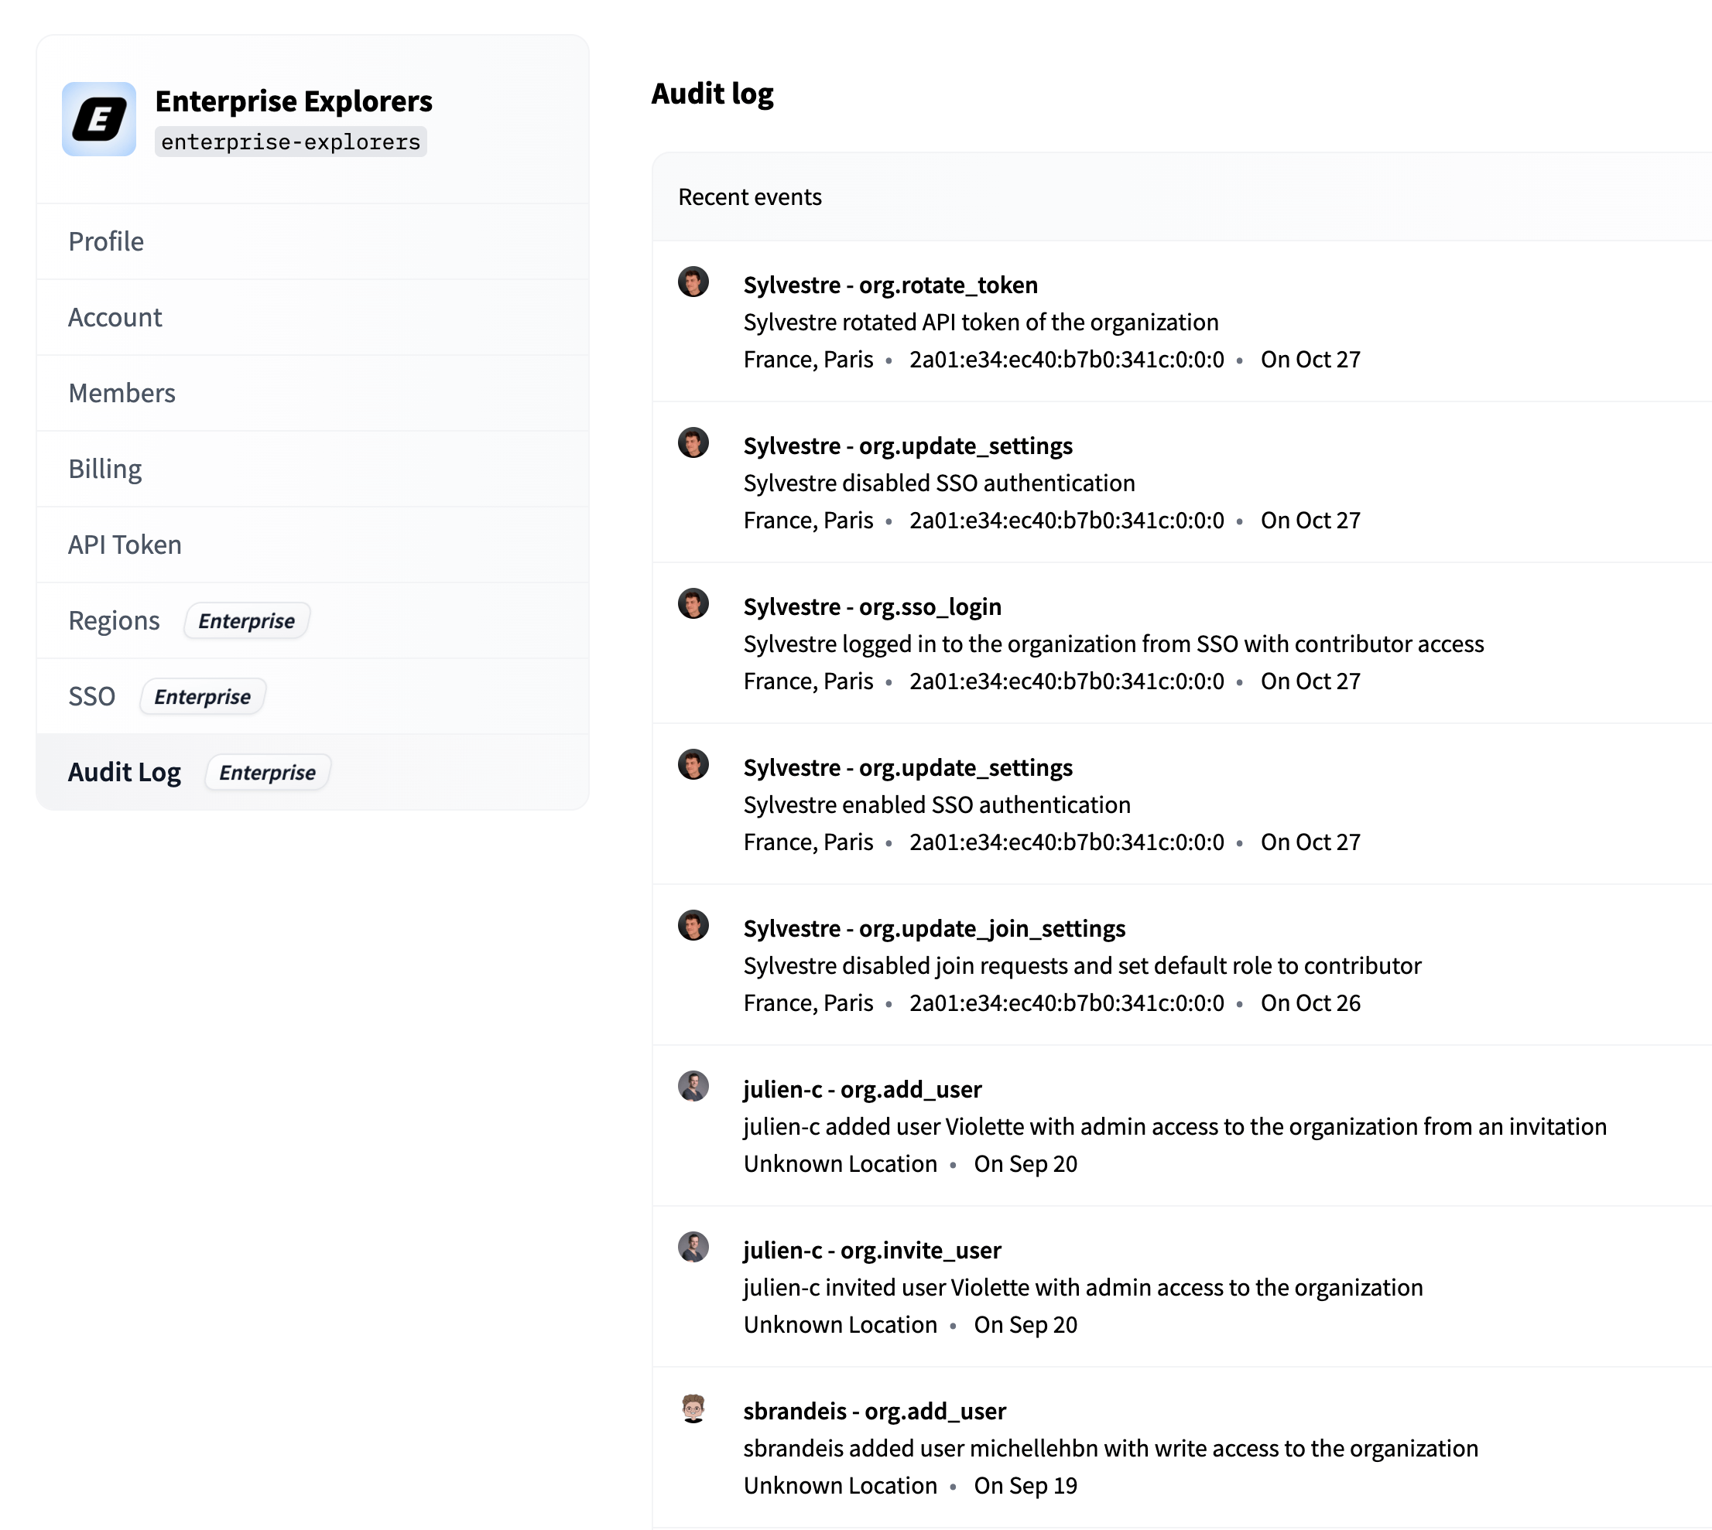Click Sylvestre's avatar on the disabled SSO event
The image size is (1712, 1530).
click(693, 443)
